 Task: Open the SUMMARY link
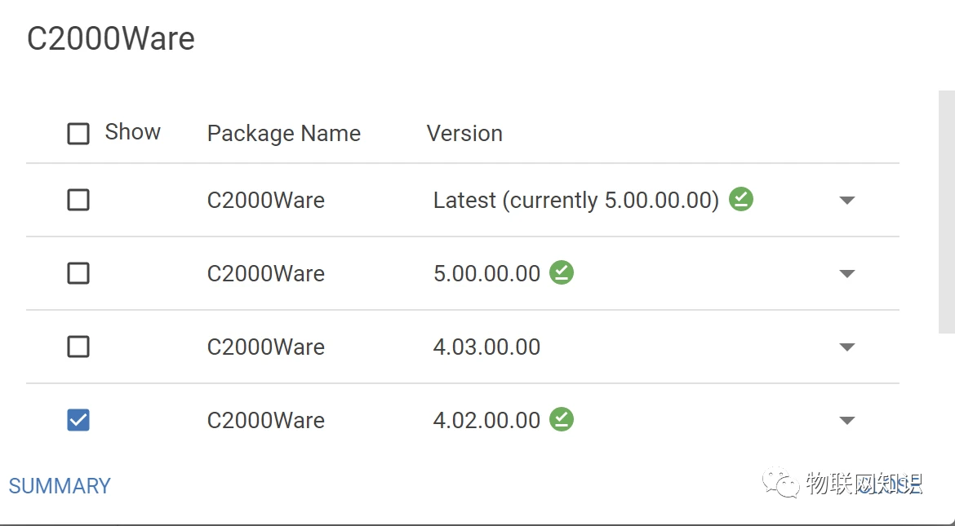(x=60, y=486)
